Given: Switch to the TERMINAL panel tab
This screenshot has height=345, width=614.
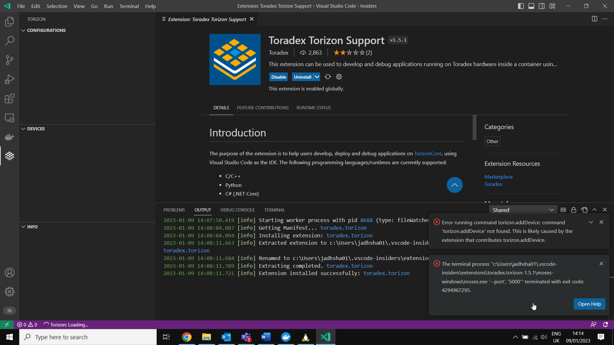Looking at the screenshot, I should [274, 210].
